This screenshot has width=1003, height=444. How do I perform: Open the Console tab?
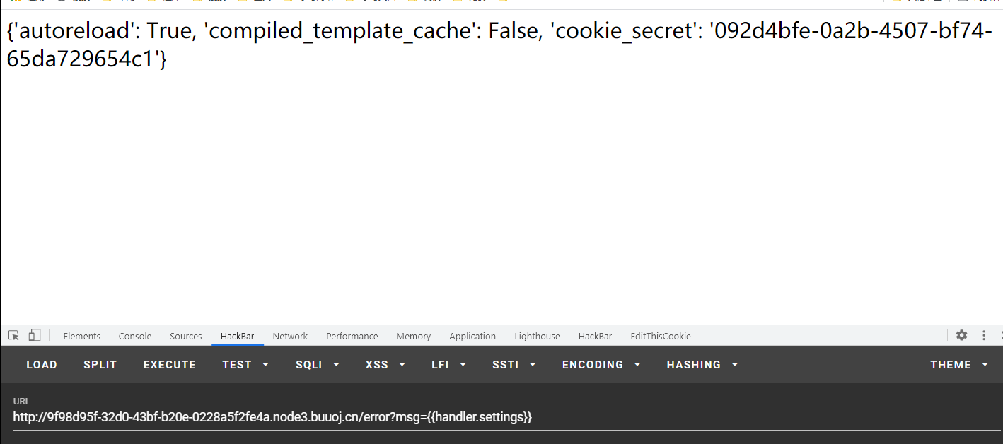coord(135,337)
